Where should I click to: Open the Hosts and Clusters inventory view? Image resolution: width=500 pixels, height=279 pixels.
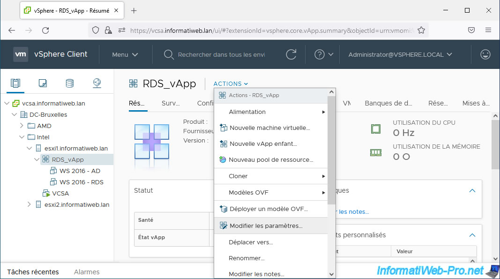pos(15,83)
